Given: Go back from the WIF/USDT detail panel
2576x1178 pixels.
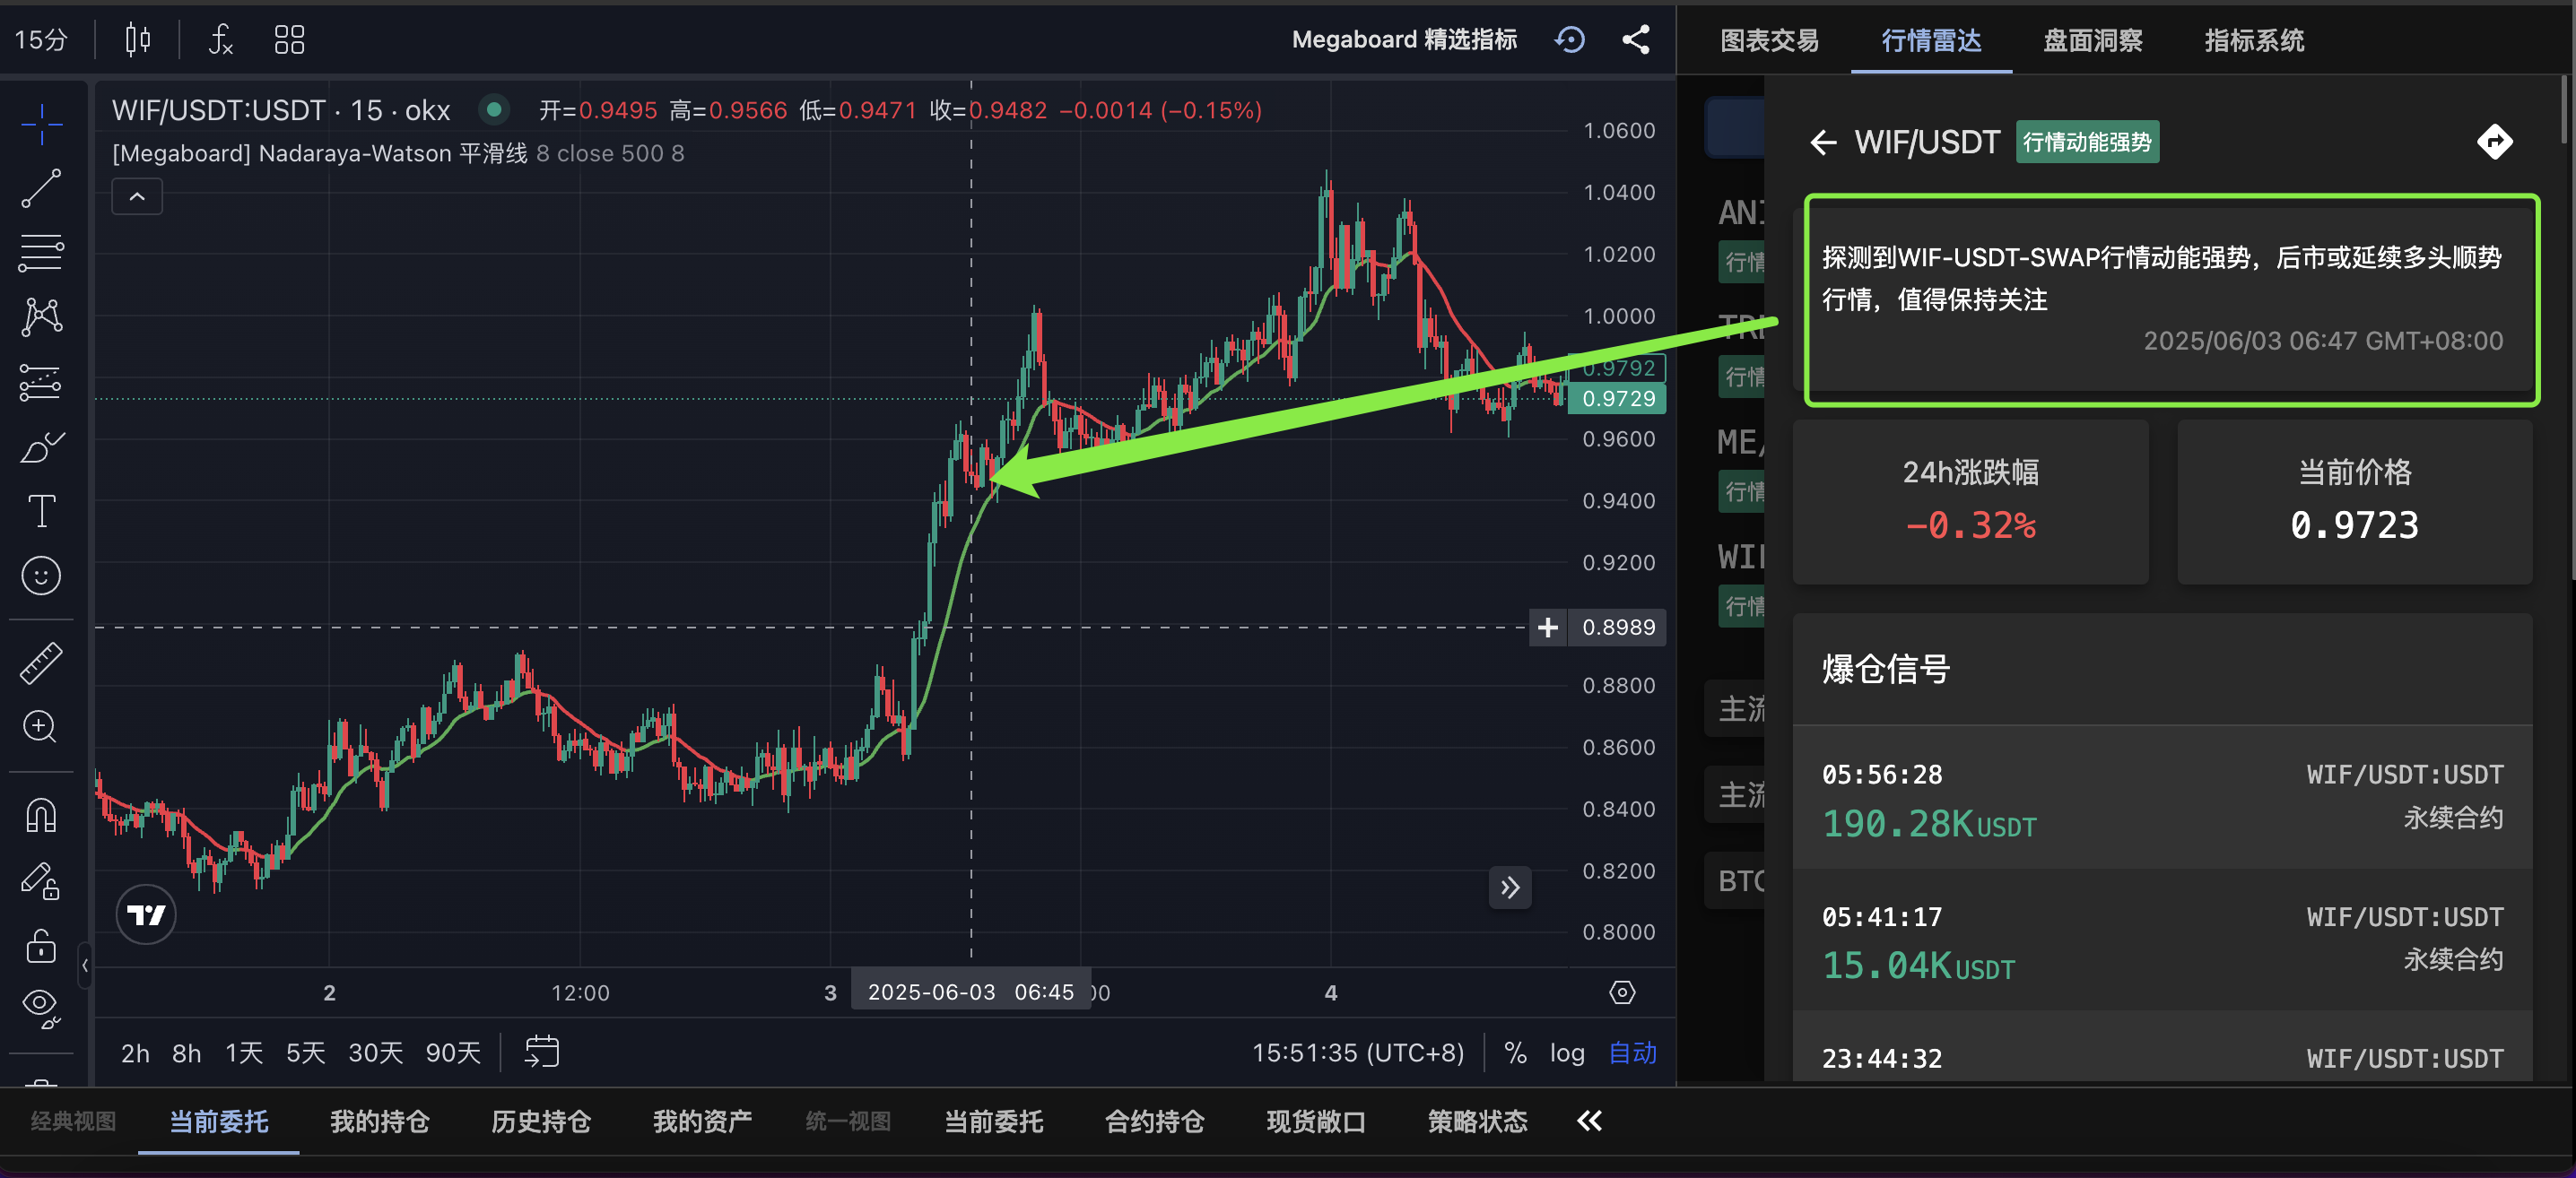Looking at the screenshot, I should click(1823, 143).
